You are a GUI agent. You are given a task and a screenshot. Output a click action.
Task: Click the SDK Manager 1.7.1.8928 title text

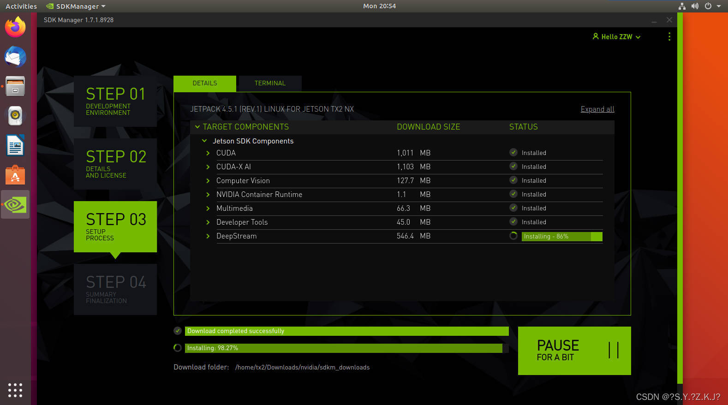click(x=78, y=20)
